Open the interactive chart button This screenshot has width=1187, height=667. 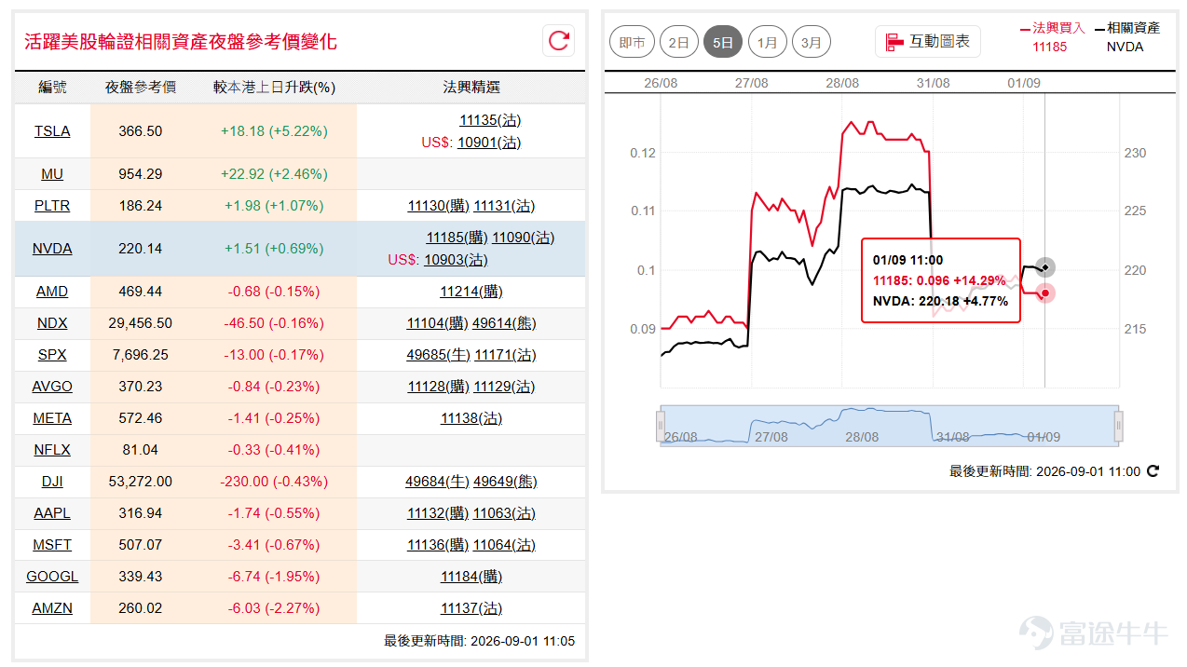coord(928,41)
